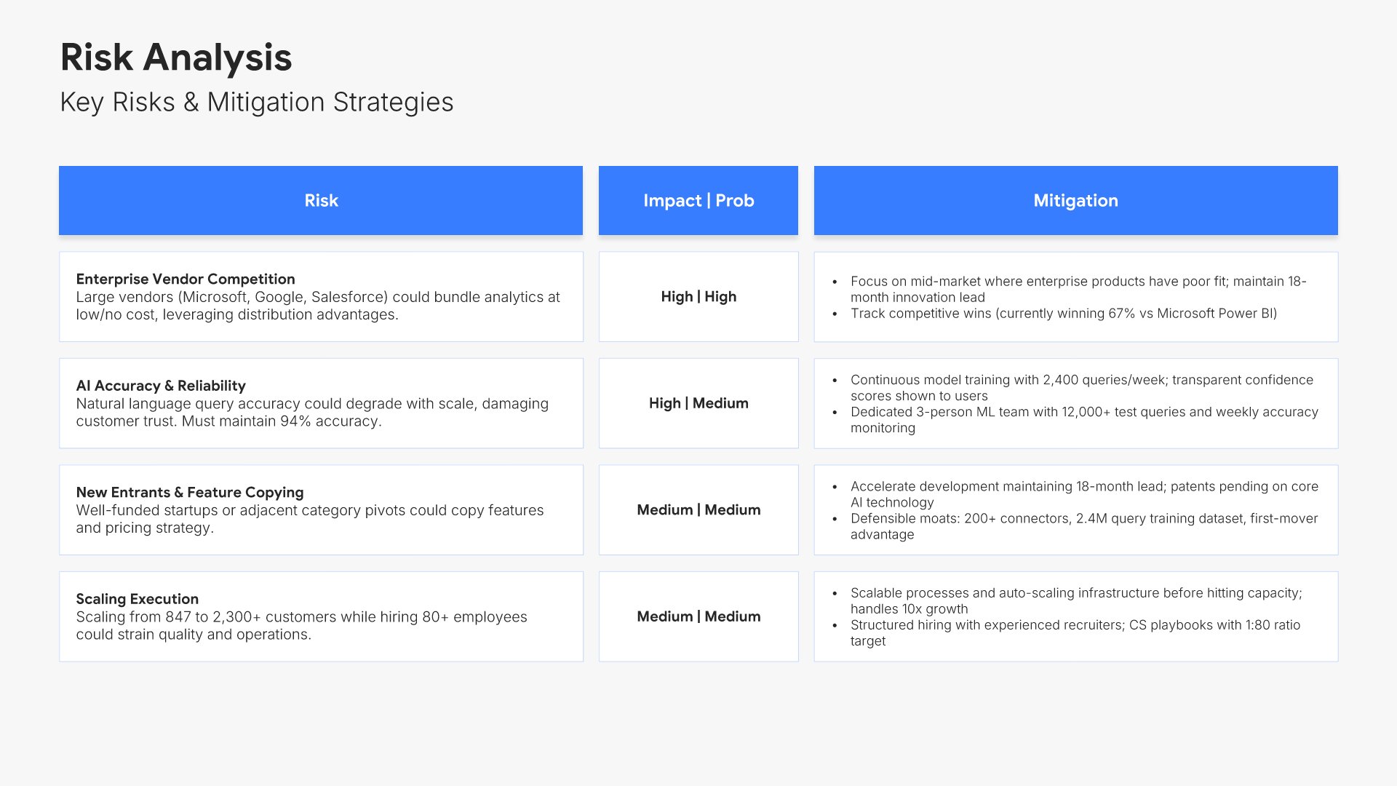This screenshot has height=786, width=1397.
Task: Click Medium | Medium rating for Scaling Execution
Action: click(698, 616)
